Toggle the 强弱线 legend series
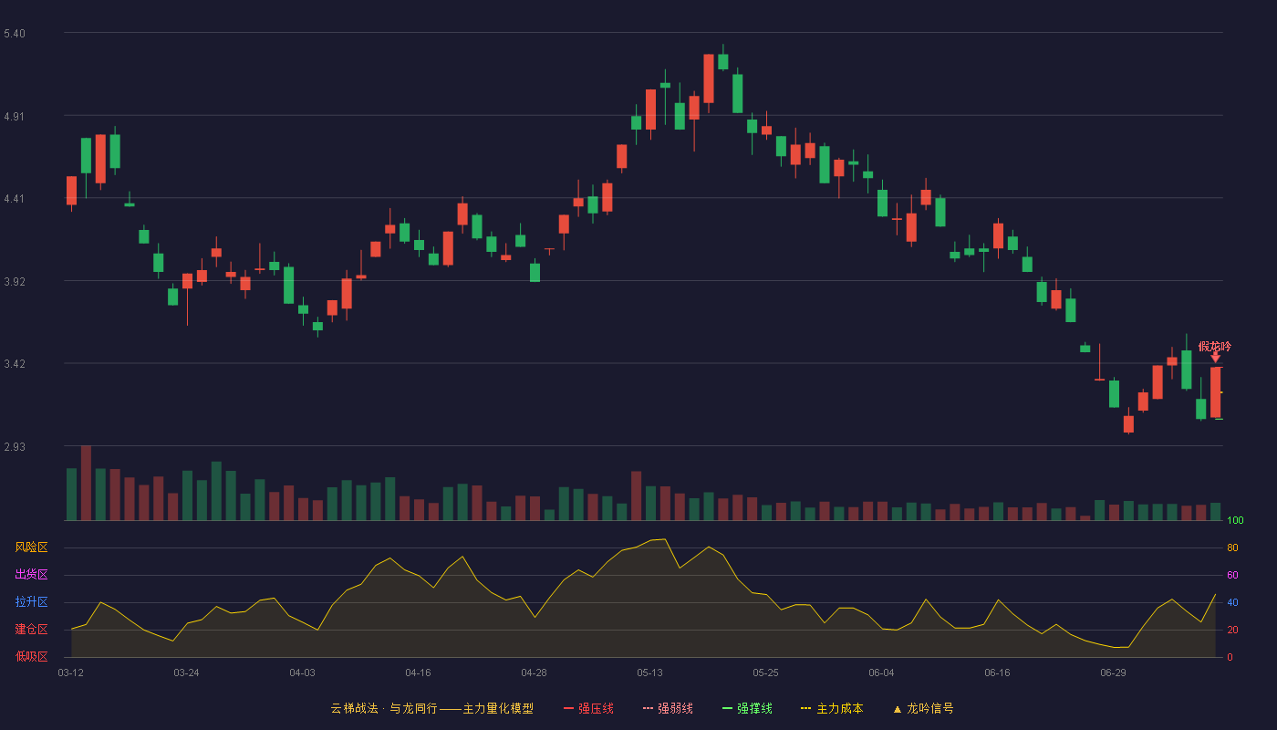This screenshot has width=1277, height=730. (x=668, y=708)
